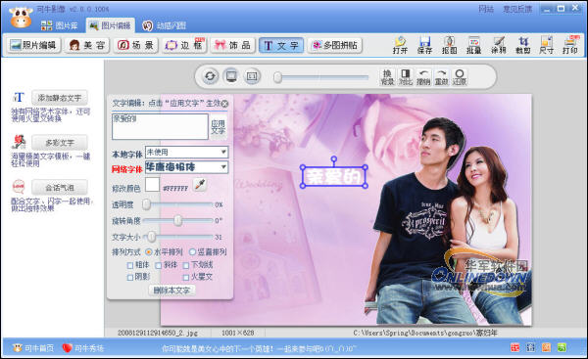This screenshot has width=588, height=359.
Task: Open the 饰品 accessories section
Action: pyautogui.click(x=232, y=45)
